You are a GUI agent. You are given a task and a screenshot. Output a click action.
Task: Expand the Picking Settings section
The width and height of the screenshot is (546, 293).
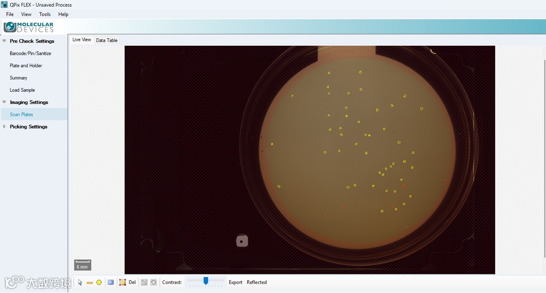tap(4, 127)
